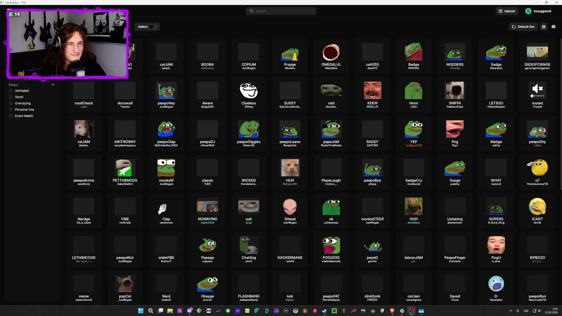Open the PogU emote
This screenshot has width=562, height=316.
coord(496,249)
